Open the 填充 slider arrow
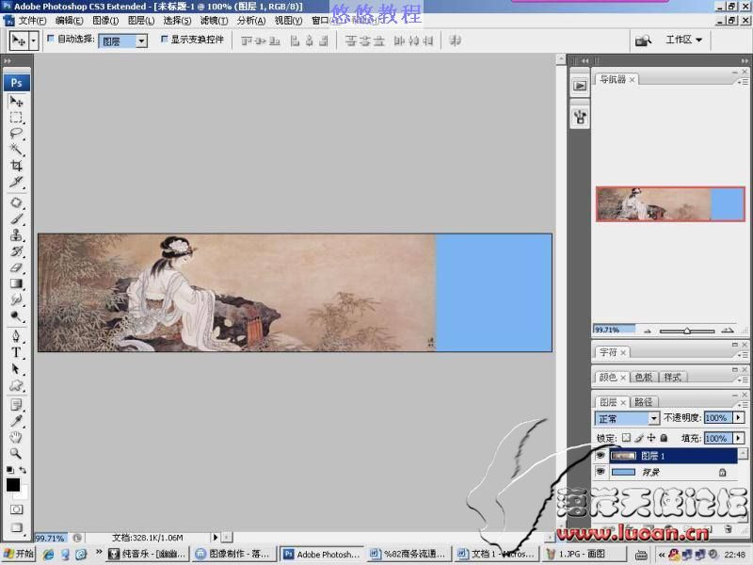Image resolution: width=753 pixels, height=565 pixels. (739, 438)
